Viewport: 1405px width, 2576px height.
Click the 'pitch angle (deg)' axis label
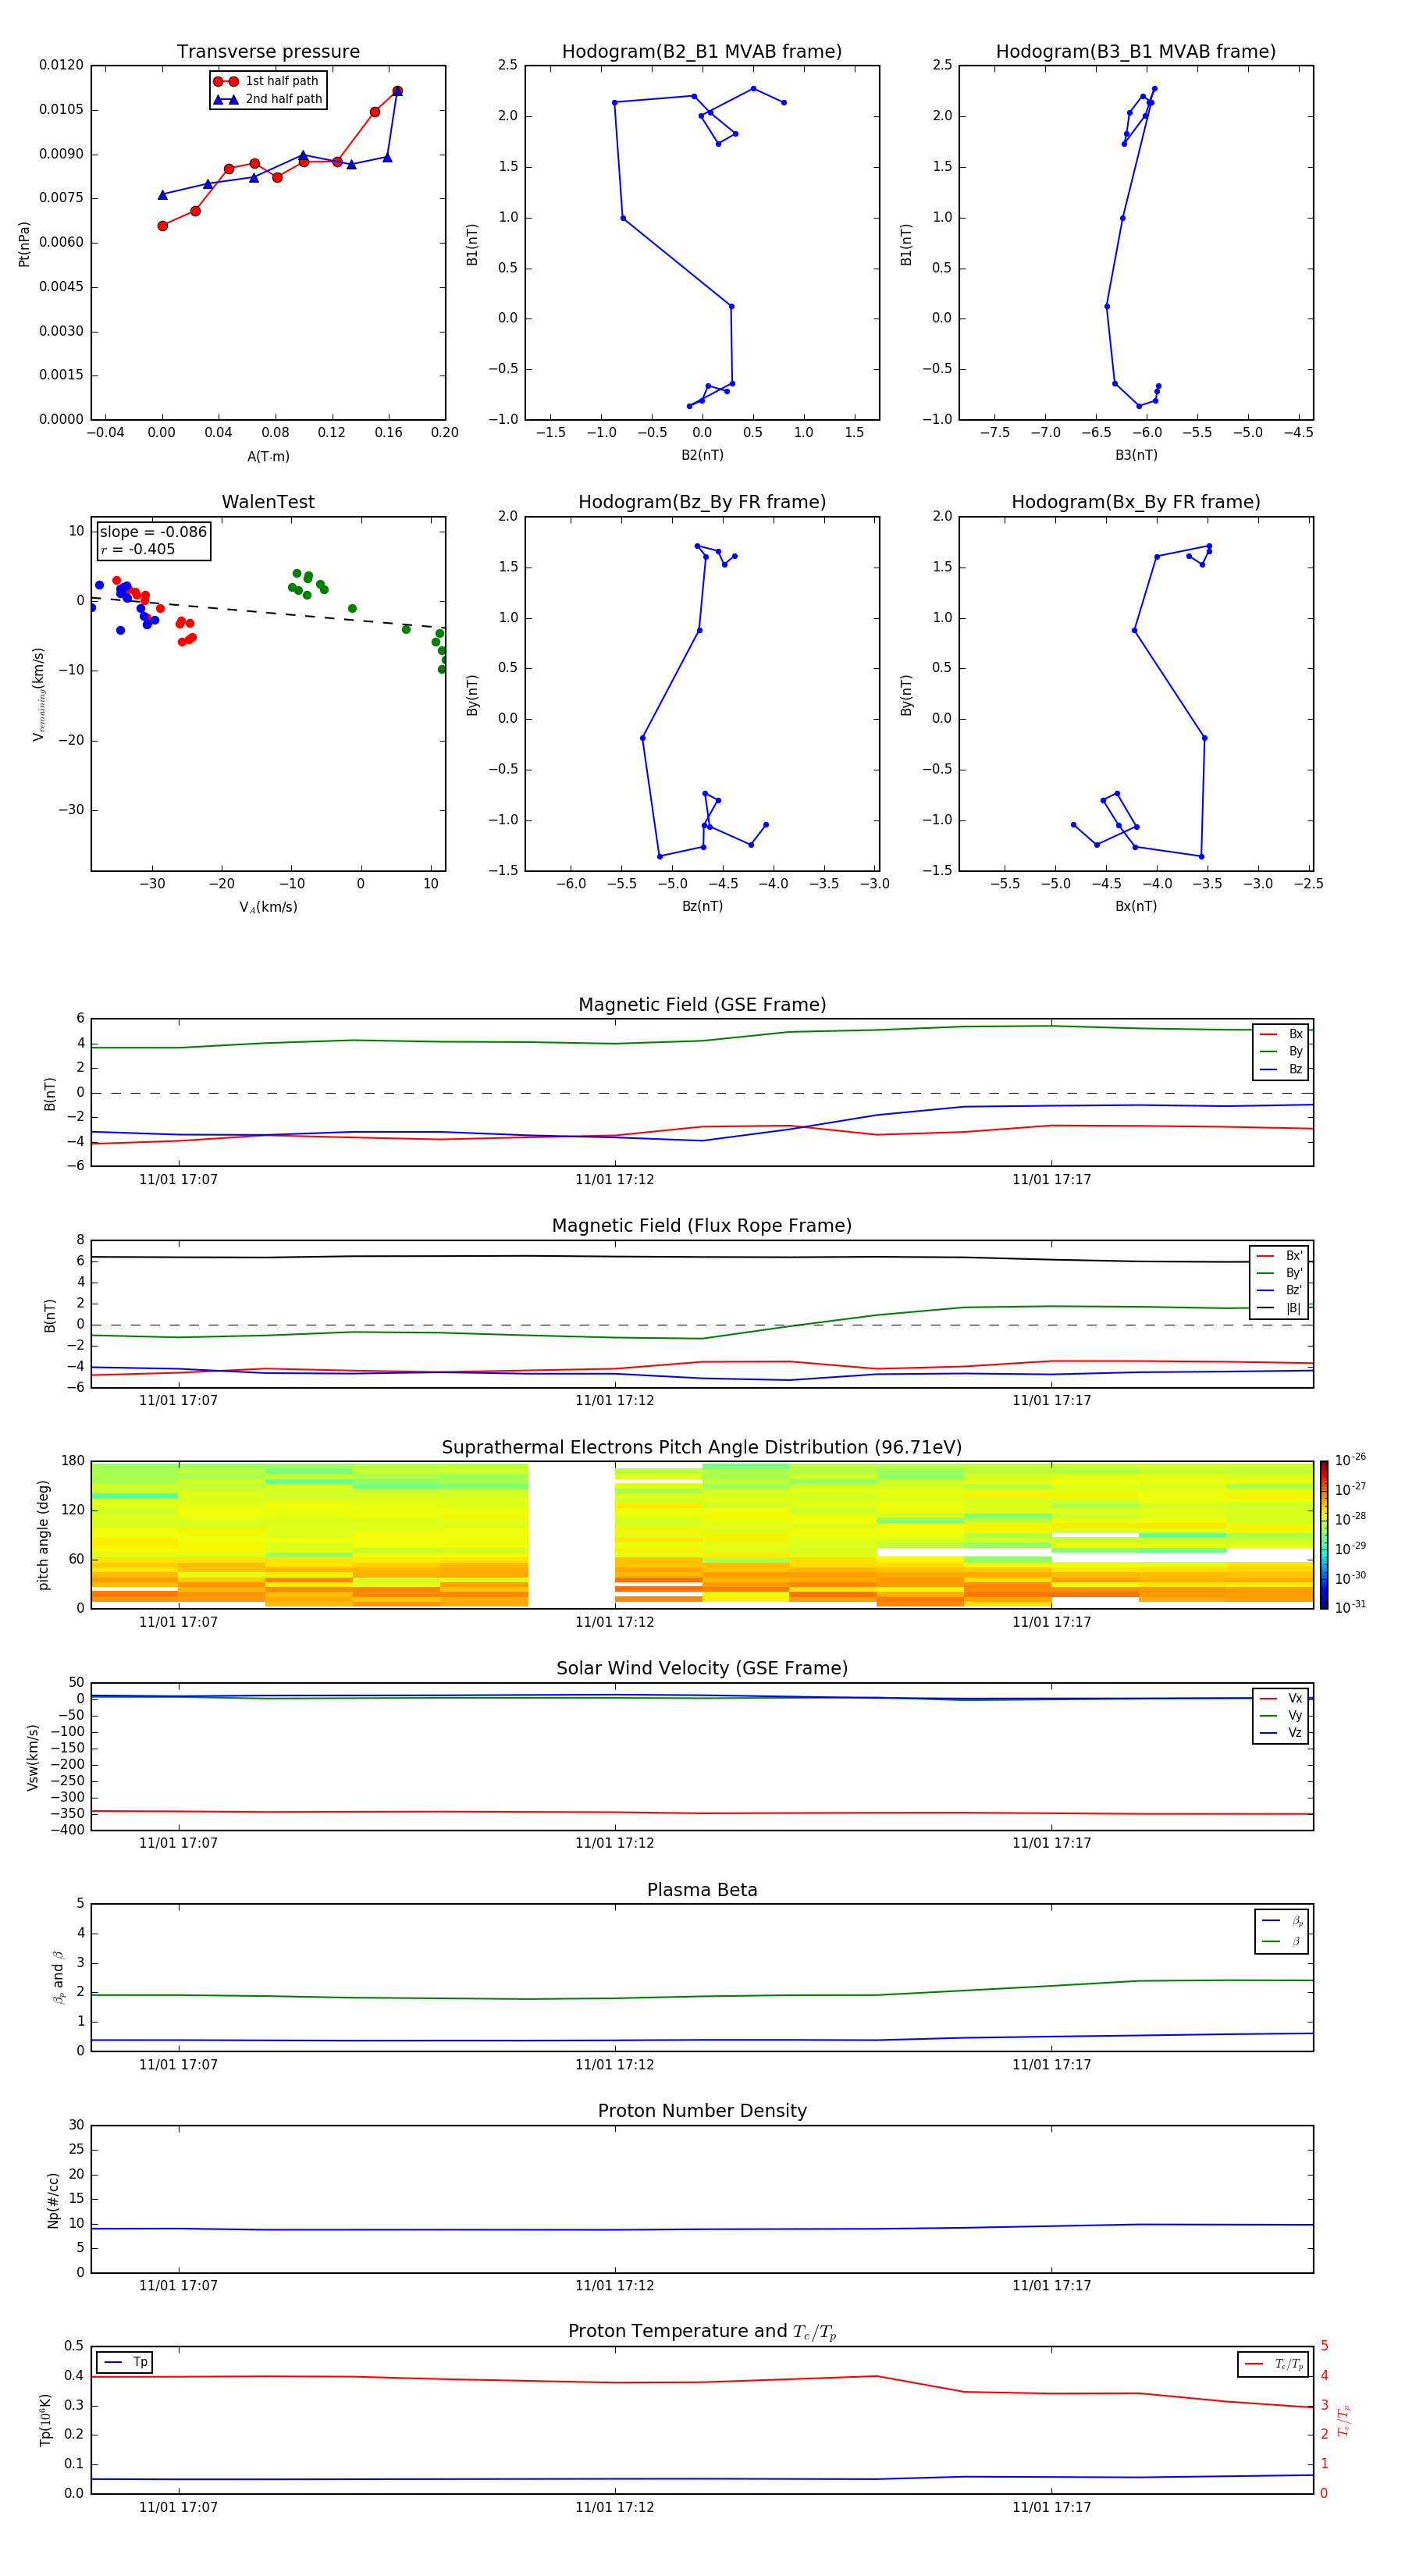[x=44, y=1535]
